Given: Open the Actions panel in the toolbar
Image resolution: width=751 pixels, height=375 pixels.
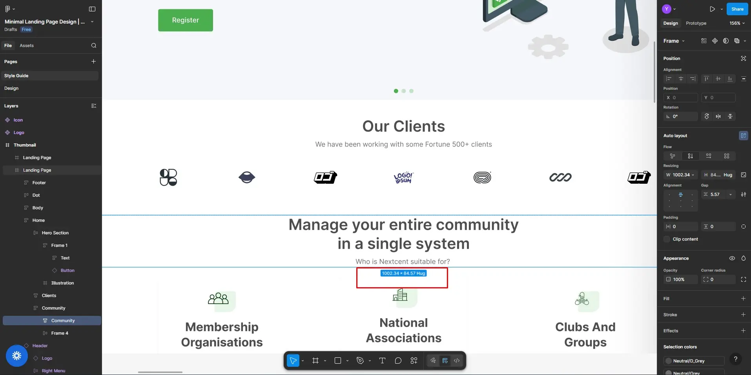Looking at the screenshot, I should point(414,361).
